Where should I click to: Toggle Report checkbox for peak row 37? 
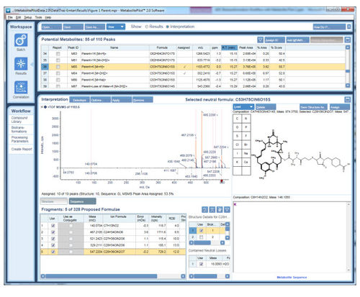(x=58, y=73)
